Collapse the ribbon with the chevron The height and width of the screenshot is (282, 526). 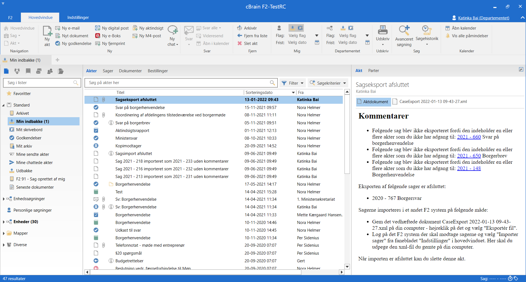[x=522, y=18]
